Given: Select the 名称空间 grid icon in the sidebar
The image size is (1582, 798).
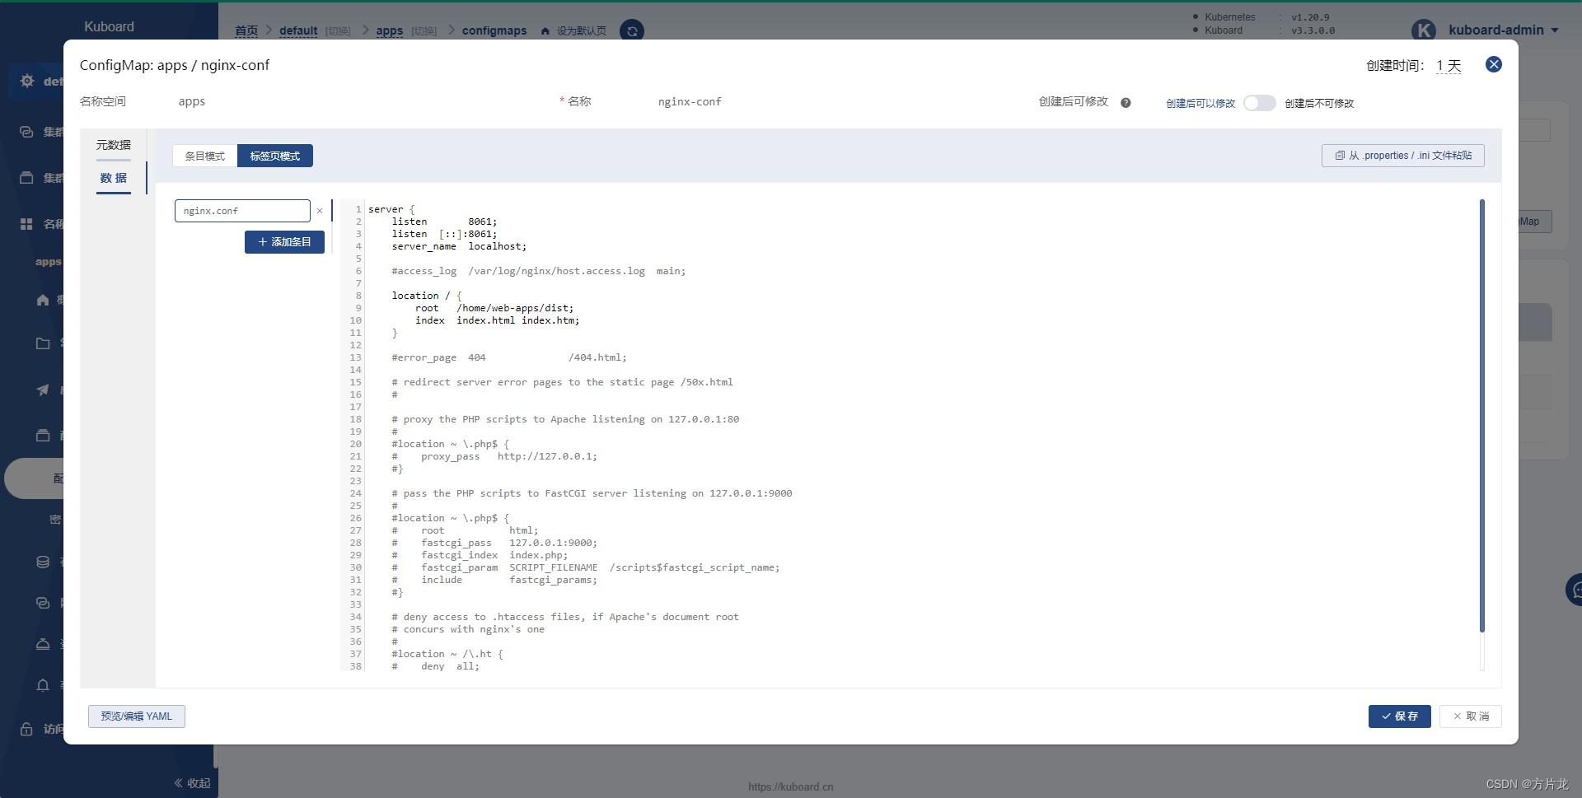Looking at the screenshot, I should click(x=26, y=223).
